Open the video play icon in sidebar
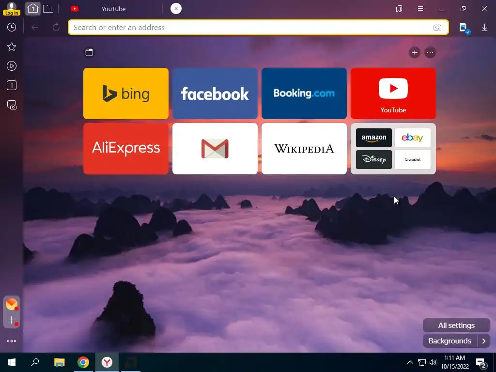 (x=12, y=66)
